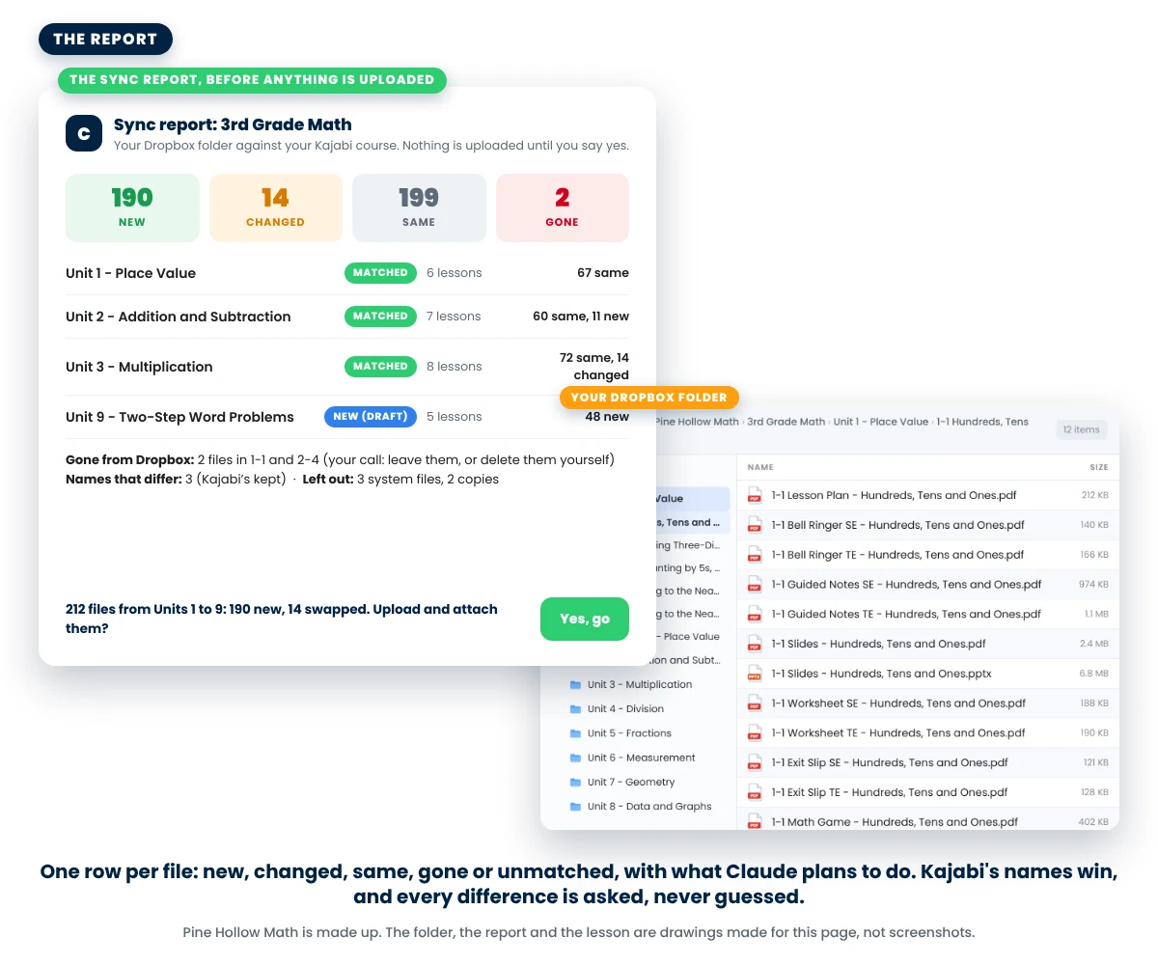The height and width of the screenshot is (965, 1158).
Task: Open 1-1 Math Game - Hundreds, Tens and Ones.pdf
Action: click(895, 822)
